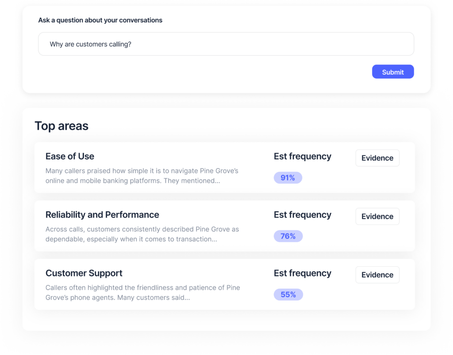Open Evidence for Reliability and Performance
Image resolution: width=453 pixels, height=355 pixels.
click(x=377, y=216)
